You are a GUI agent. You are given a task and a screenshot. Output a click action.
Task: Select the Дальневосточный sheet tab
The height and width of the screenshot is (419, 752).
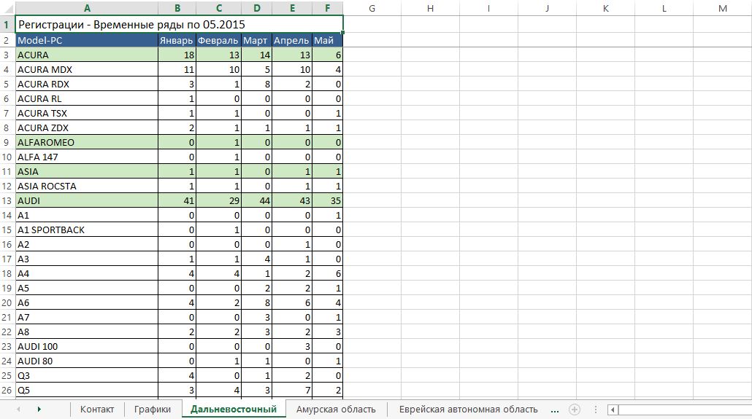234,410
